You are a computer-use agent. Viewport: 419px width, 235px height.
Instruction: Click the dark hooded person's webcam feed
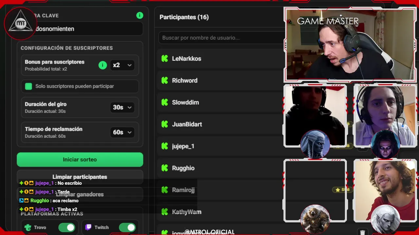(315, 116)
